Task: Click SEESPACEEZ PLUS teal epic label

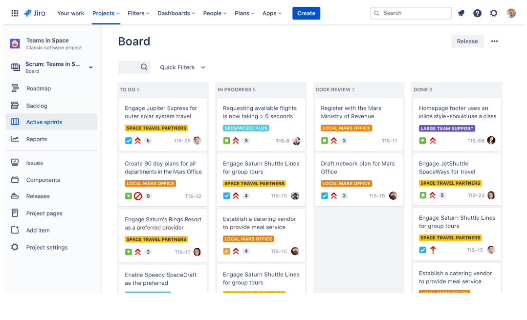Action: [246, 128]
